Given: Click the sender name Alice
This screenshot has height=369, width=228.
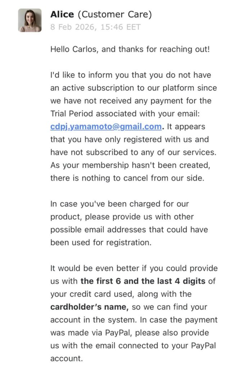Looking at the screenshot, I should (62, 14).
